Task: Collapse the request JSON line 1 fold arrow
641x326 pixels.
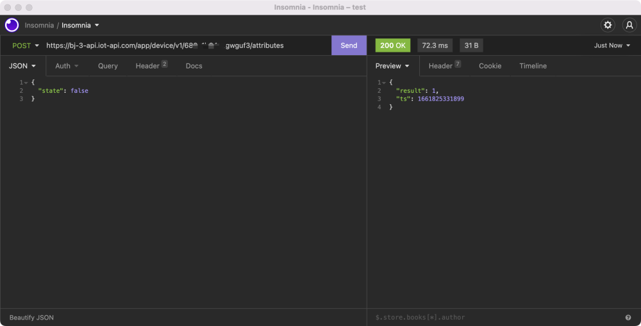Action: pos(26,83)
